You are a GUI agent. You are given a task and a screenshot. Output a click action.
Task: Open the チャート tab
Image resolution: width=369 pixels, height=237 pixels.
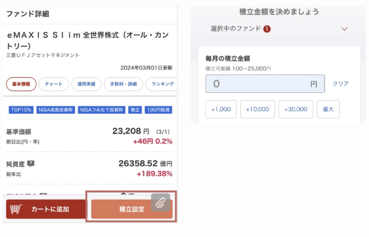point(54,84)
